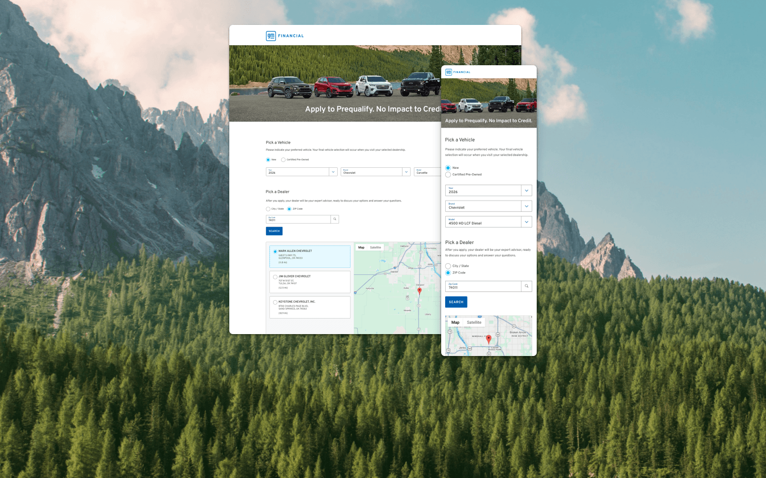766x478 pixels.
Task: Open the Brand Chevrolet dropdown in desktop view
Action: click(x=376, y=172)
